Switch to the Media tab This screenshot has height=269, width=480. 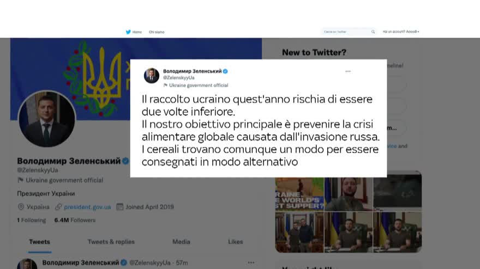coord(181,242)
